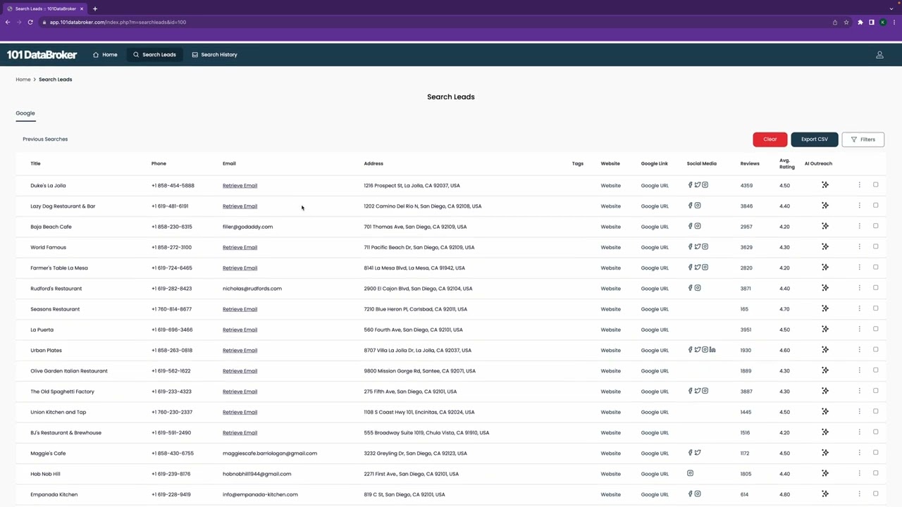Open a new browser tab
902x507 pixels.
point(95,8)
